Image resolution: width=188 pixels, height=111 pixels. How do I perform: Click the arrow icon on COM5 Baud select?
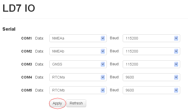[x=176, y=90]
